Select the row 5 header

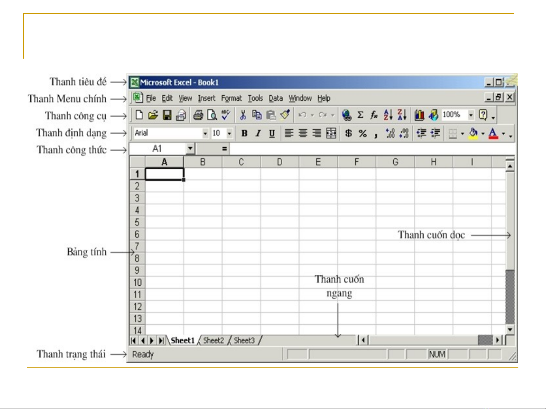(x=137, y=222)
